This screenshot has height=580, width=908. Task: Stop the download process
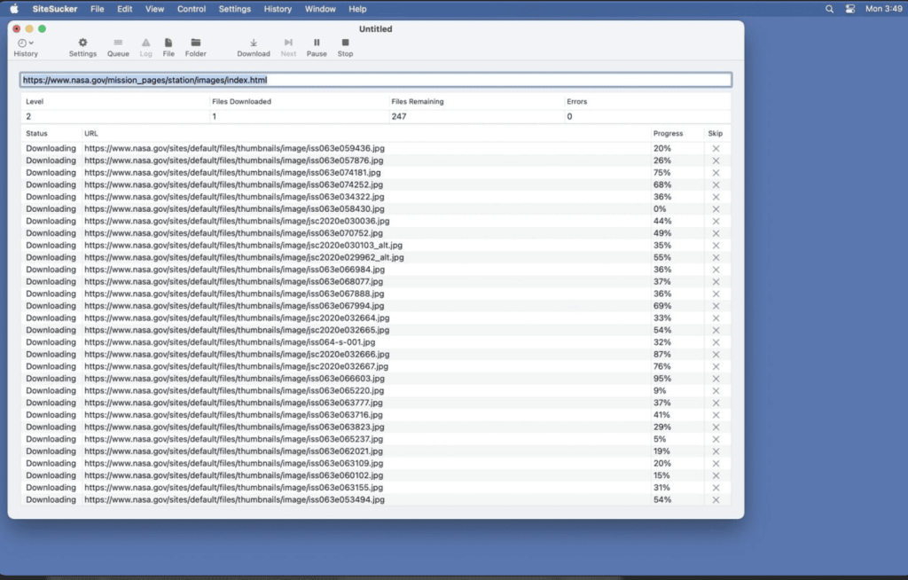coord(344,46)
